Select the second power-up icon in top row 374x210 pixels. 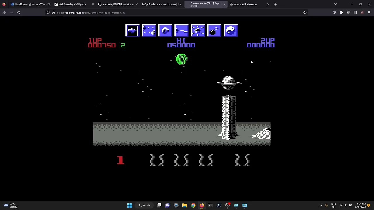pos(149,31)
